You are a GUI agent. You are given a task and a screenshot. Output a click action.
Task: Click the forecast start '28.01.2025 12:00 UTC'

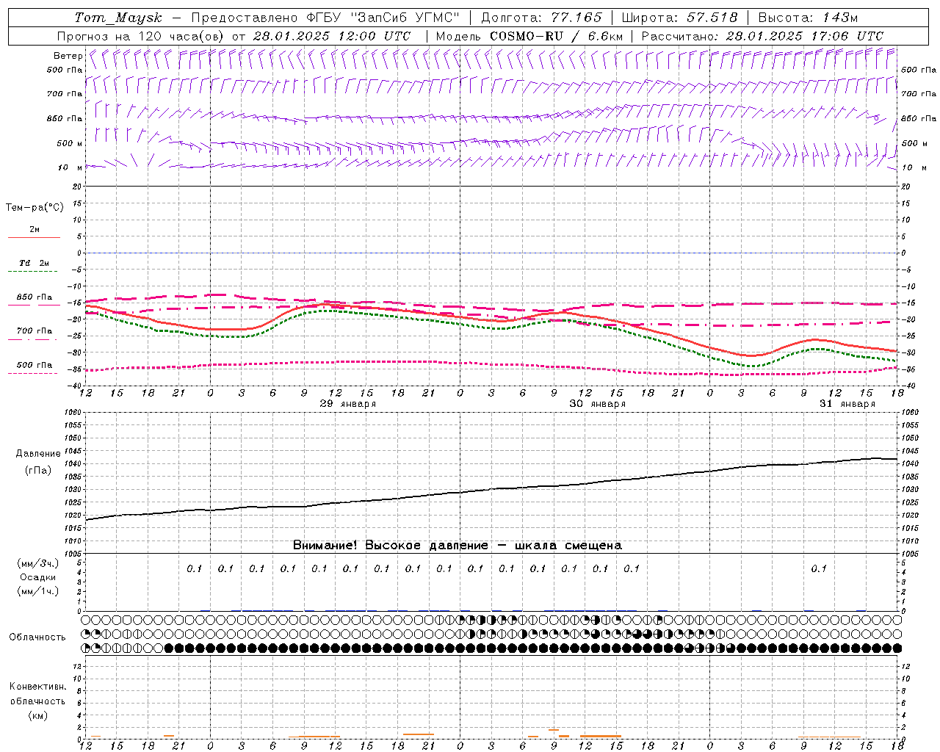click(x=331, y=36)
